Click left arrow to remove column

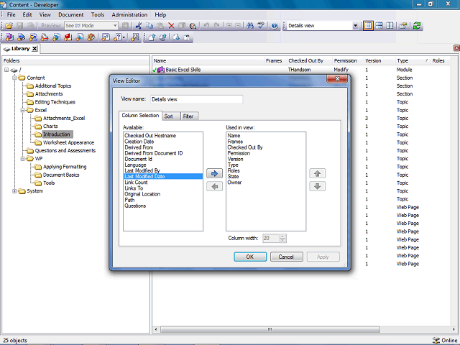[214, 186]
